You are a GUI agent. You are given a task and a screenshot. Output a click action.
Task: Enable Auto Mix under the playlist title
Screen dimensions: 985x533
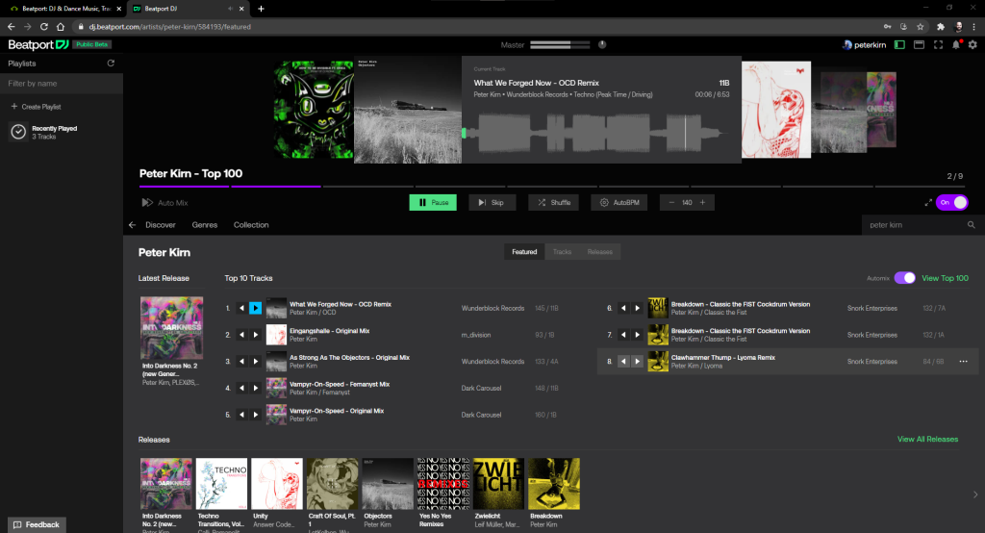pos(164,203)
